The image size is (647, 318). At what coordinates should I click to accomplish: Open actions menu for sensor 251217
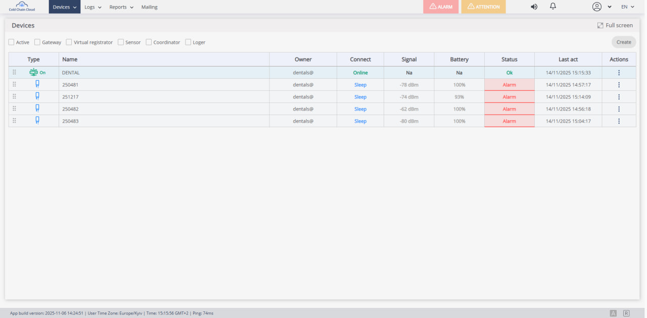click(x=619, y=97)
